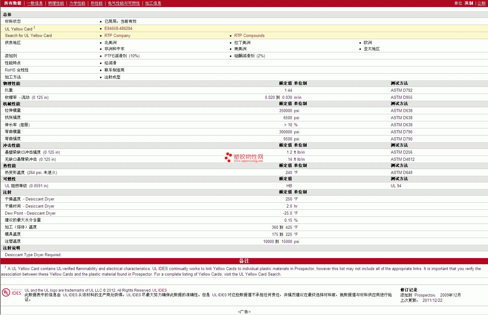Click ASTM D955 test method
Viewport: 488px width, 315px height.
coord(401,97)
